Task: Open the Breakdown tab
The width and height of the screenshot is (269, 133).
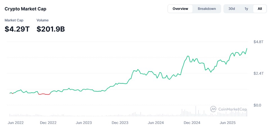Action: pyautogui.click(x=207, y=9)
